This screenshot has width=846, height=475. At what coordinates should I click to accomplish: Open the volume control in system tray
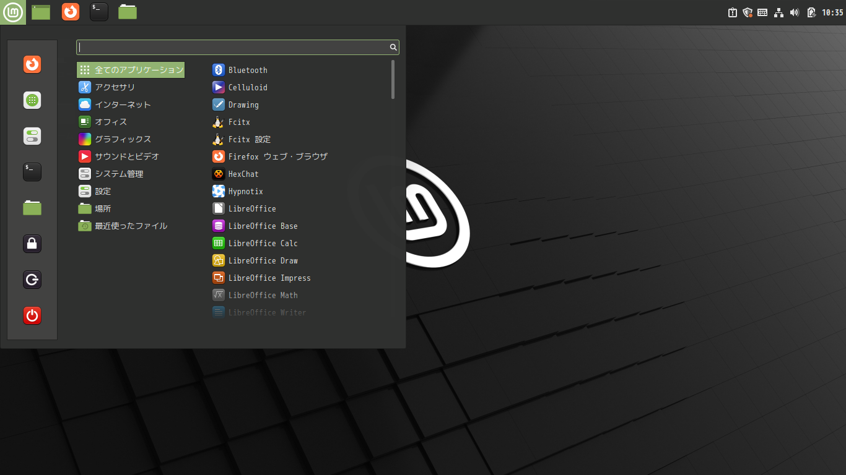click(x=795, y=12)
